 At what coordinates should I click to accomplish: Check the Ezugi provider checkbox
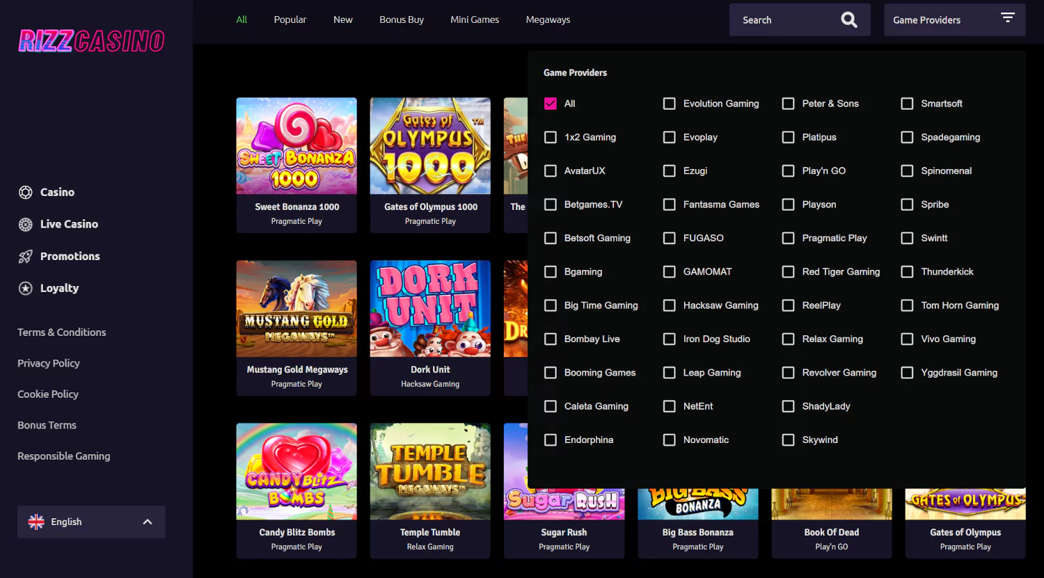(670, 171)
